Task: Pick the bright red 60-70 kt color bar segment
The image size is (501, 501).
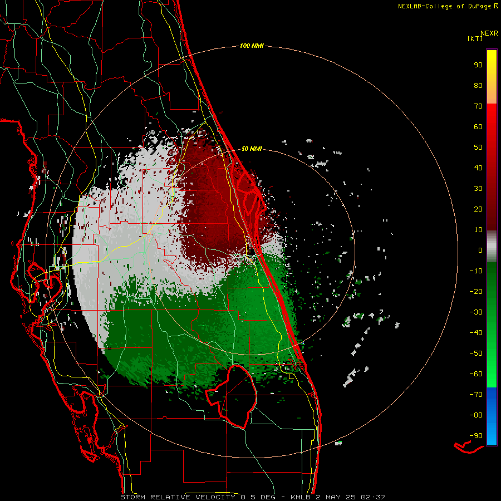Action: pos(492,116)
